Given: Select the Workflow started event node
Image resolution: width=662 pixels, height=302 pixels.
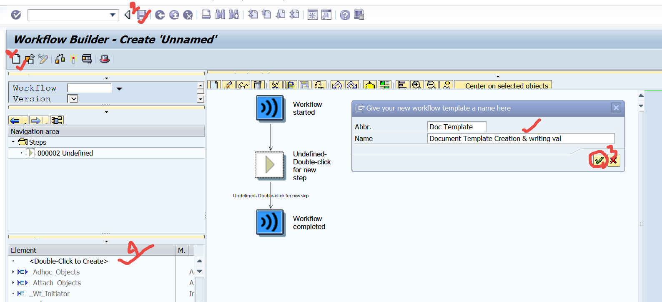Looking at the screenshot, I should (270, 108).
